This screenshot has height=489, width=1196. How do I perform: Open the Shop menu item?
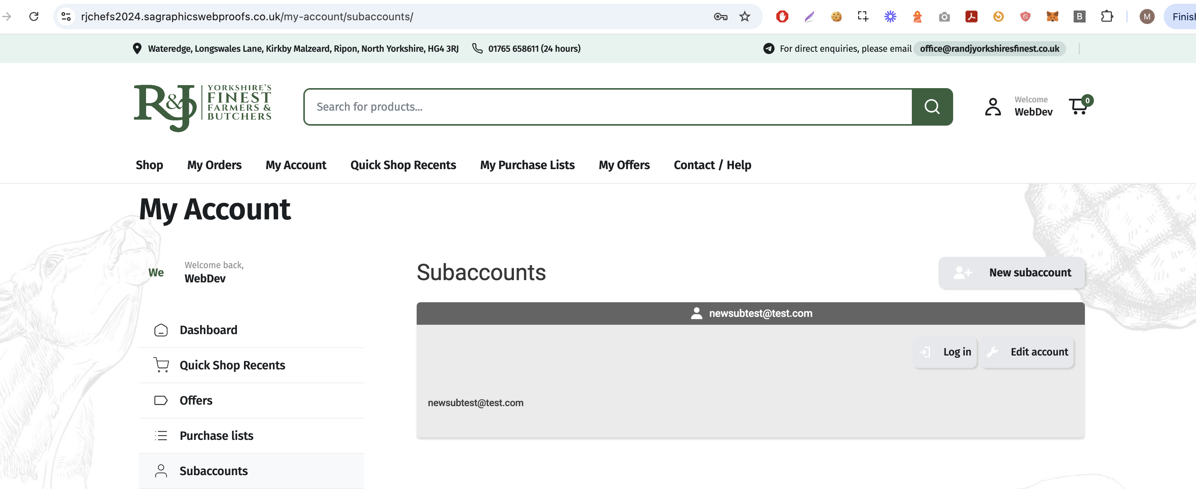[x=149, y=165]
